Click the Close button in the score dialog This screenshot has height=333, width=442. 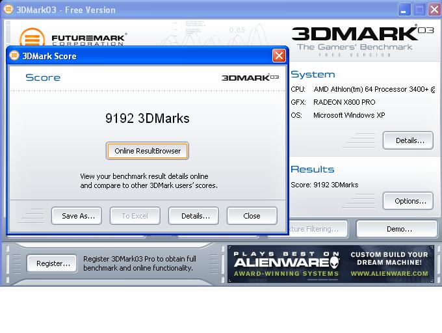pyautogui.click(x=252, y=216)
